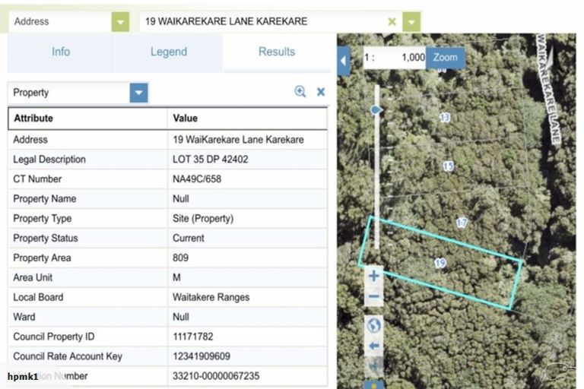Zoom out with the minus button
The image size is (584, 389).
374,296
